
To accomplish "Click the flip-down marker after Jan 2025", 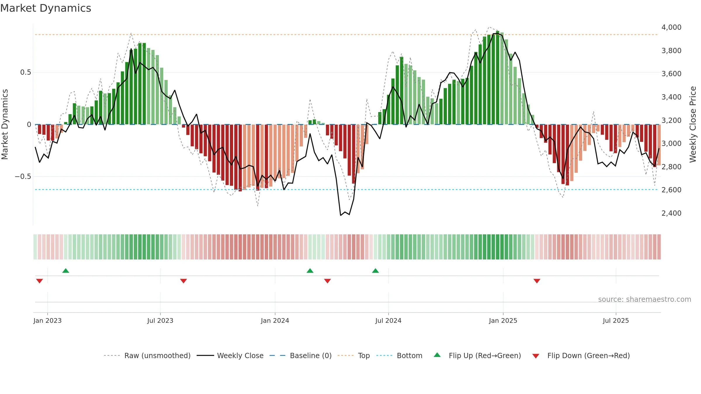I will pos(537,281).
